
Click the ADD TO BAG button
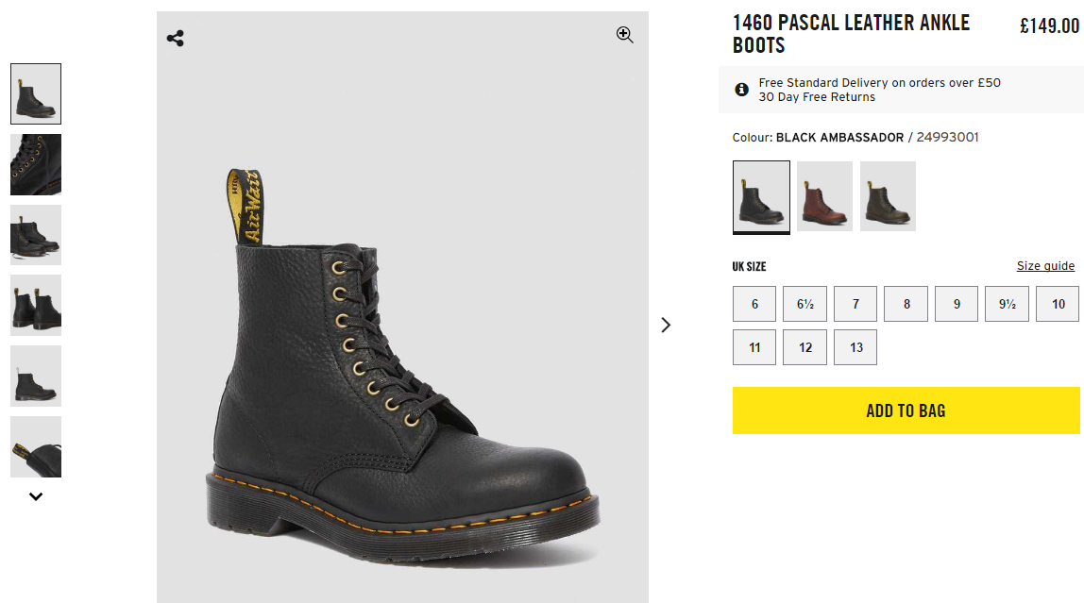tap(906, 410)
